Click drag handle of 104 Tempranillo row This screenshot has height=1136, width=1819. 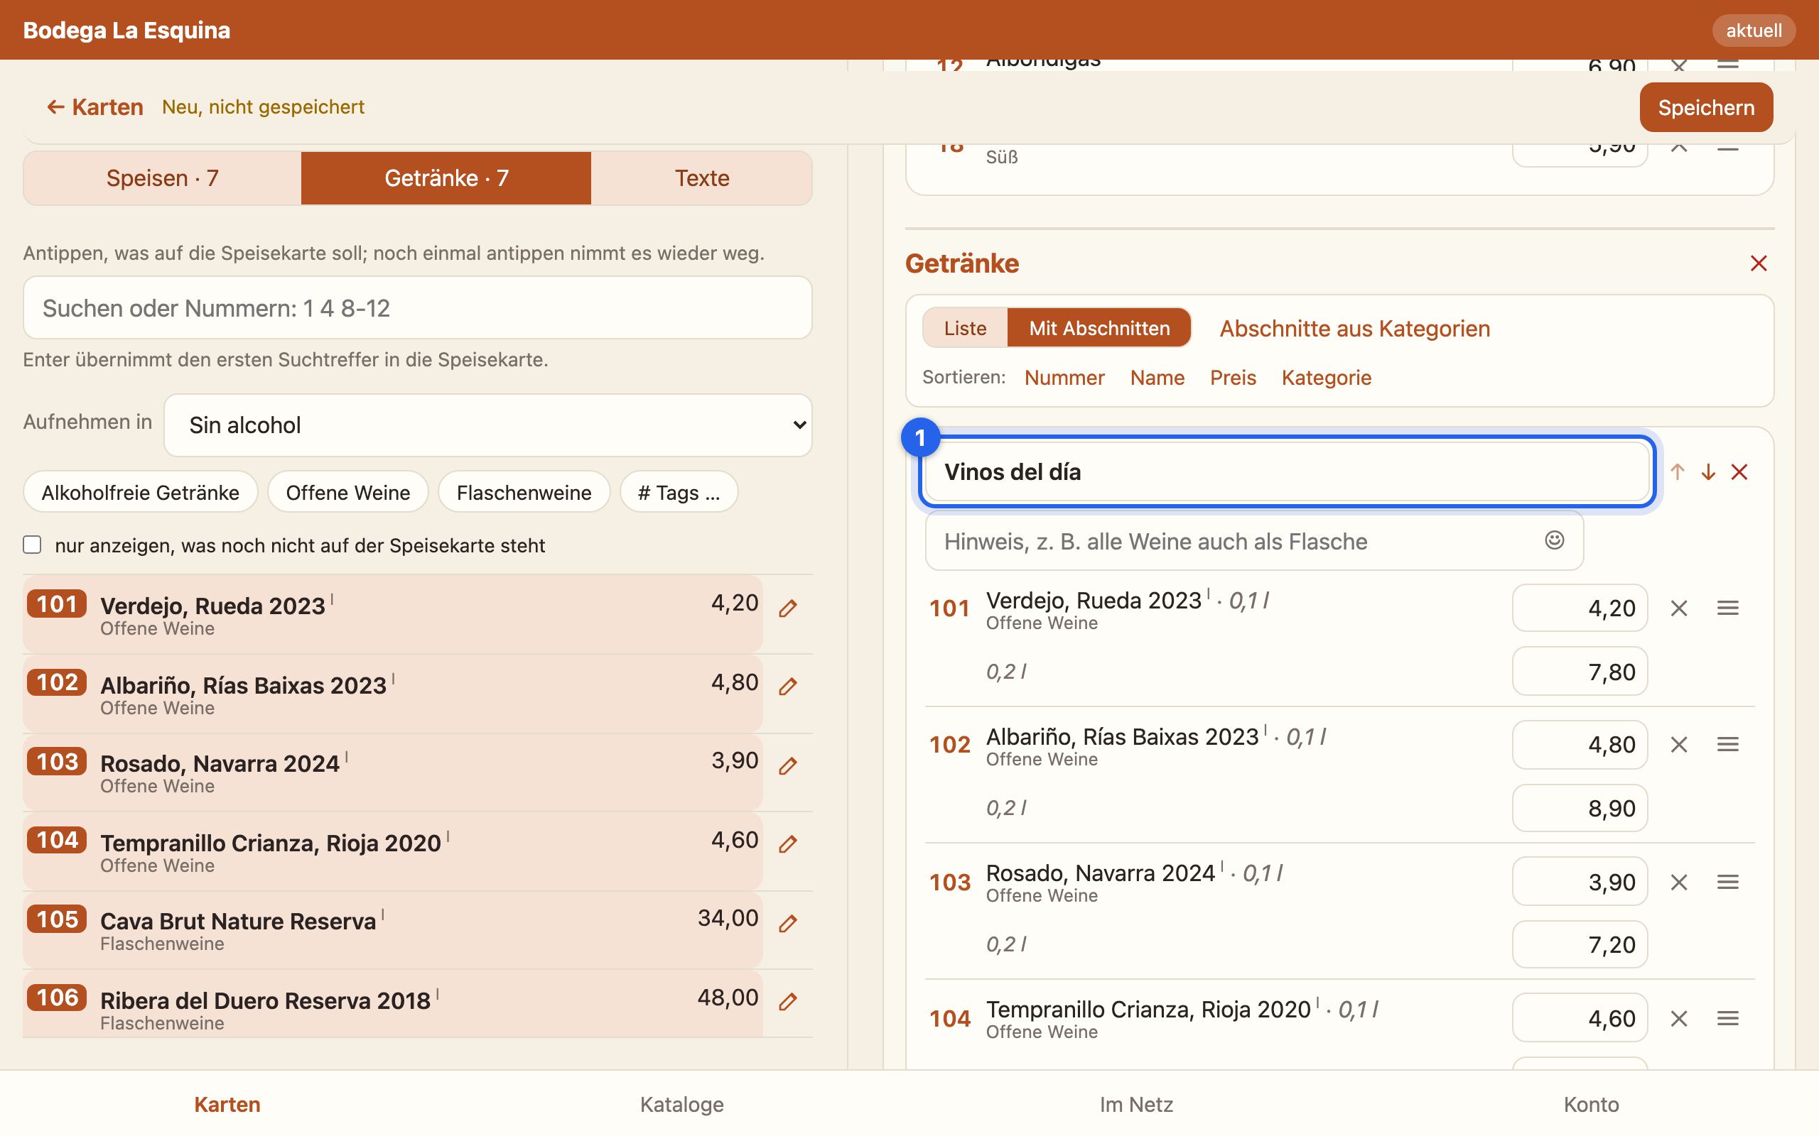pyautogui.click(x=1727, y=1018)
